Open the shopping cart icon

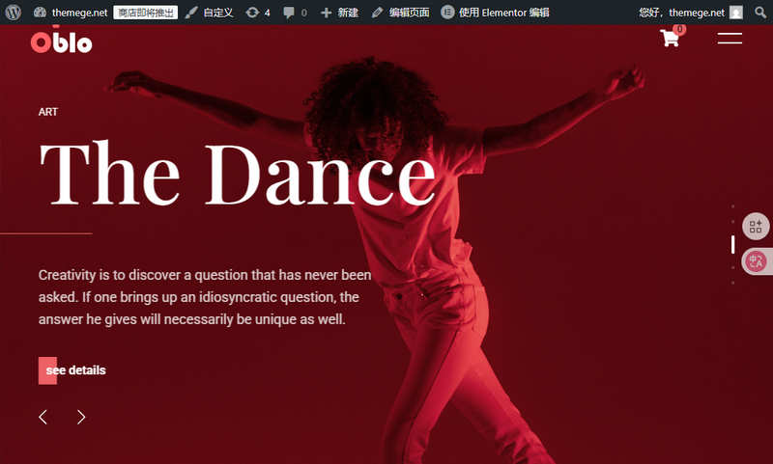672,38
